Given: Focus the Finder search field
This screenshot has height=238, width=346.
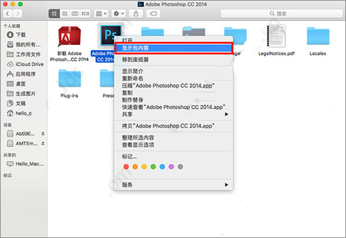Looking at the screenshot, I should click(282, 14).
